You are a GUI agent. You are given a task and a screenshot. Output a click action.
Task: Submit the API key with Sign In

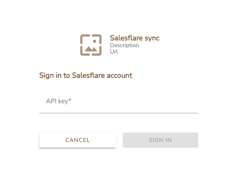(x=160, y=140)
